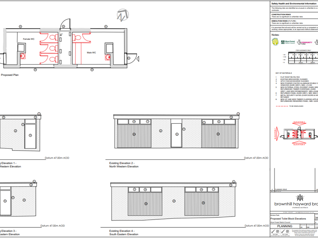Screen dimensions: 318x238
Task: Click the ISO 9001 QR code stamp
Action: [x=277, y=231]
